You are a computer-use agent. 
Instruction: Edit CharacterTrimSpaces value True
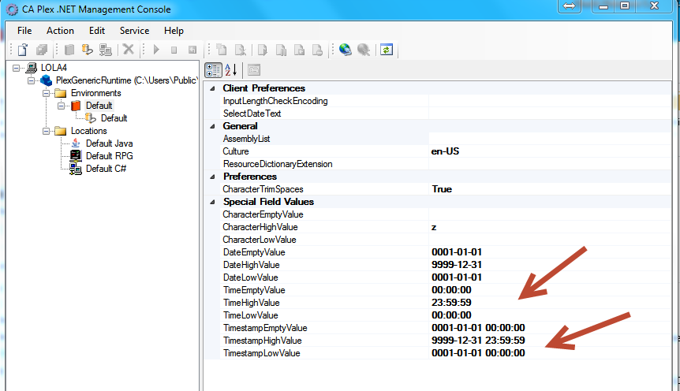[x=550, y=189]
